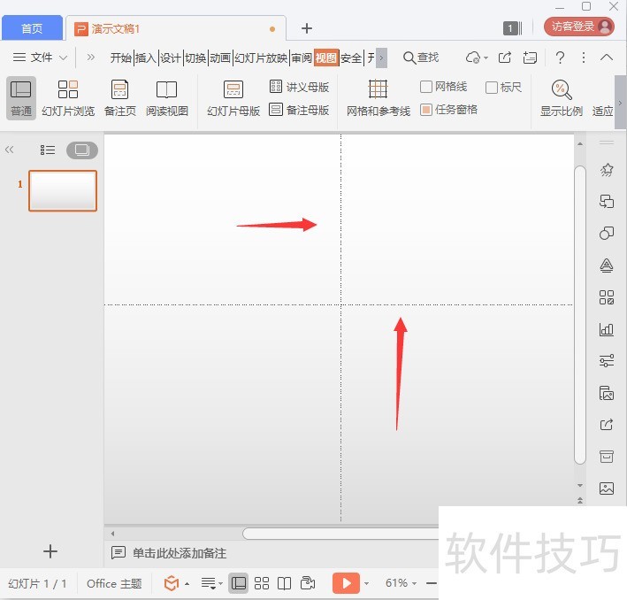
Task: Open the archive box icon in right sidebar
Action: point(606,457)
